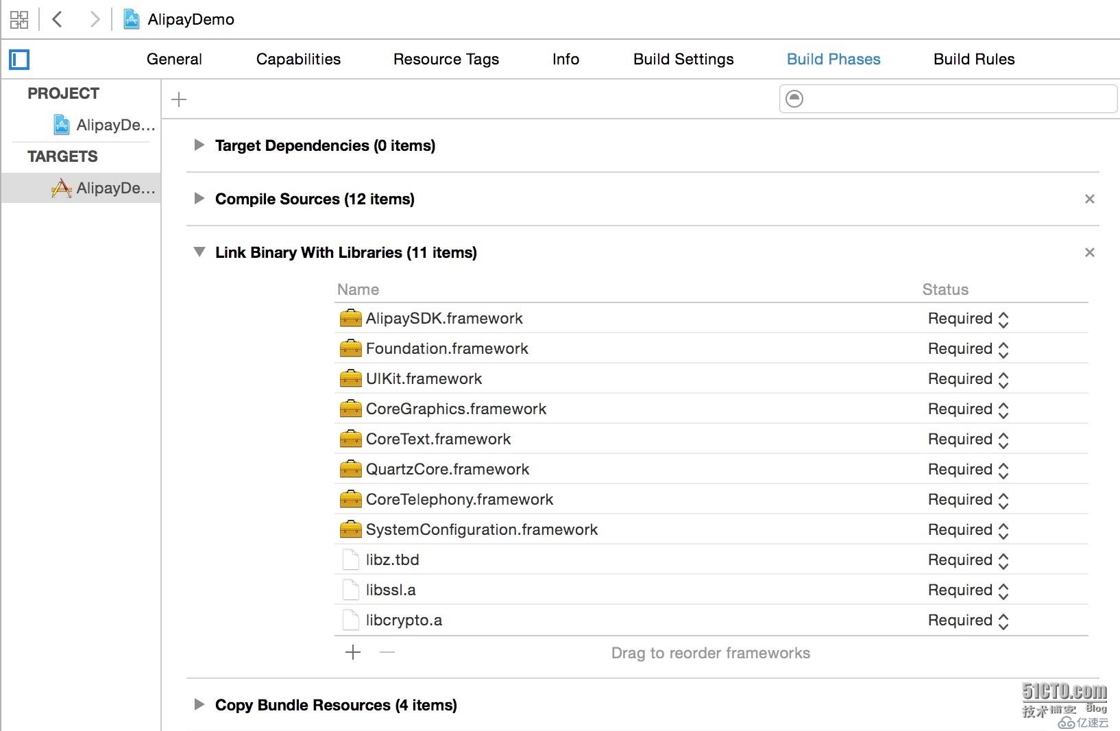Delete the Link Binary With Libraries phase

[x=1090, y=252]
